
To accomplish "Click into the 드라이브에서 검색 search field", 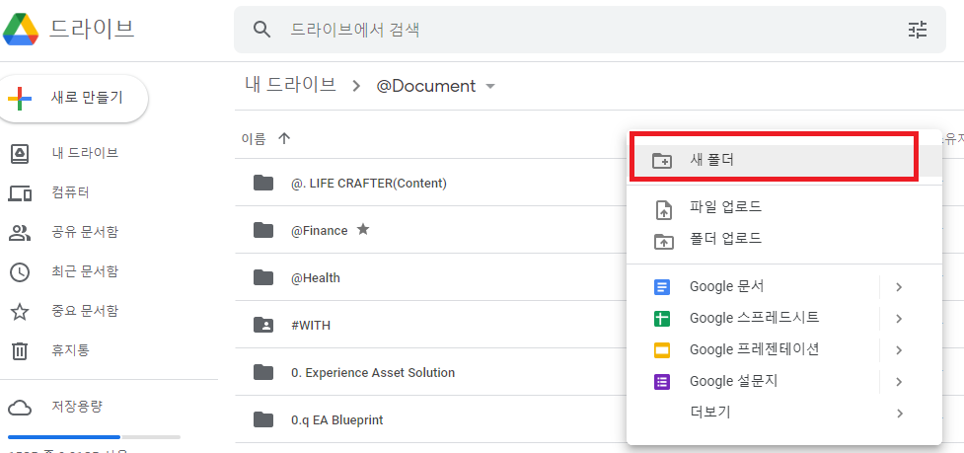I will click(590, 30).
